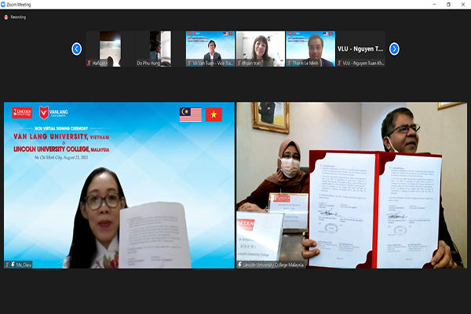Select Do Phu Hung's video thumbnail

(160, 49)
